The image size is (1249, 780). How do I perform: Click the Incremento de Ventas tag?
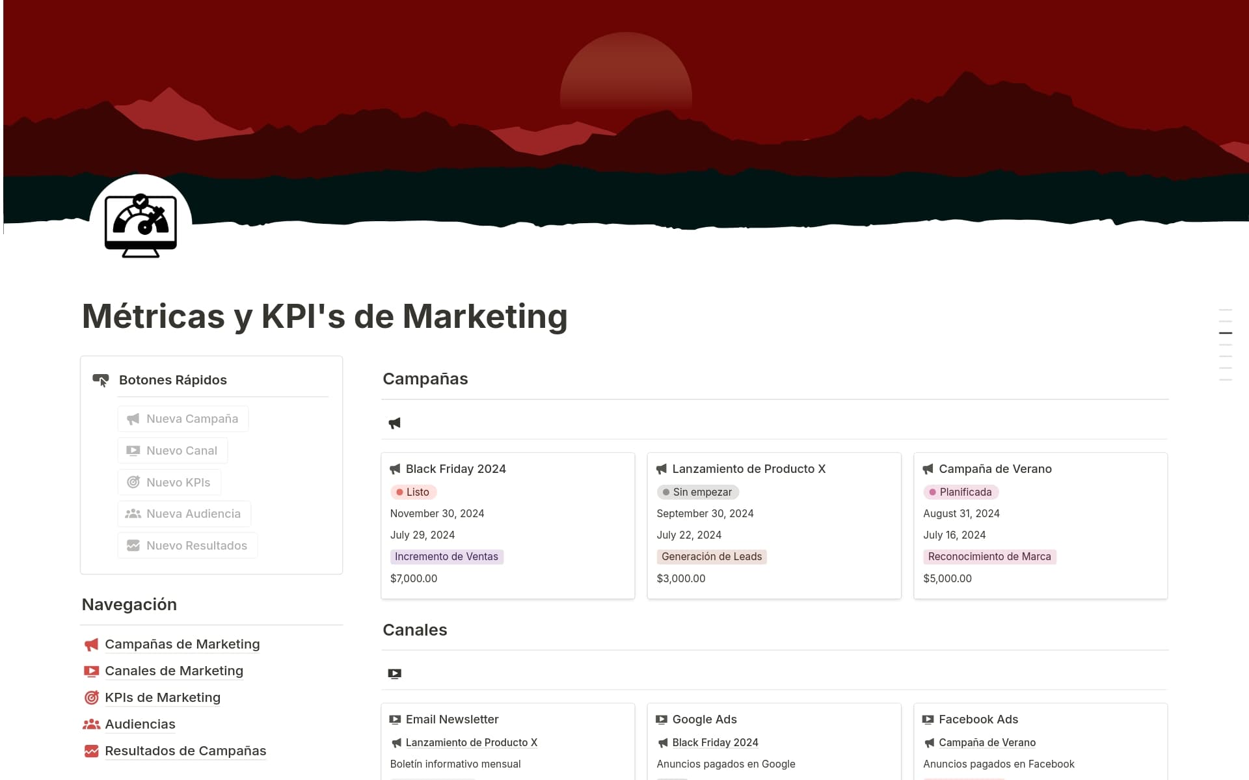tap(447, 557)
